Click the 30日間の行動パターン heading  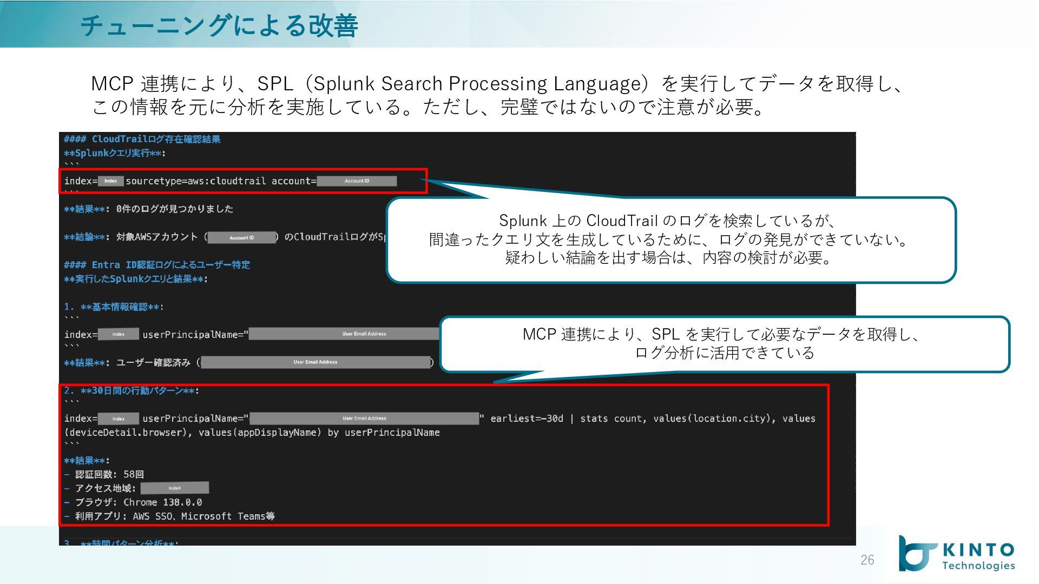pos(131,390)
